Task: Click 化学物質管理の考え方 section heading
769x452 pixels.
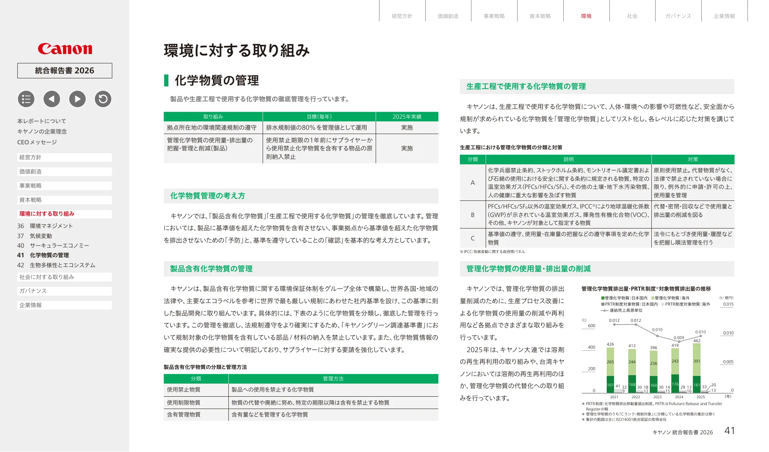Action: pos(208,196)
